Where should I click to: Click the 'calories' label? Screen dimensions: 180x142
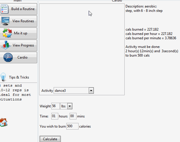coord(85,126)
